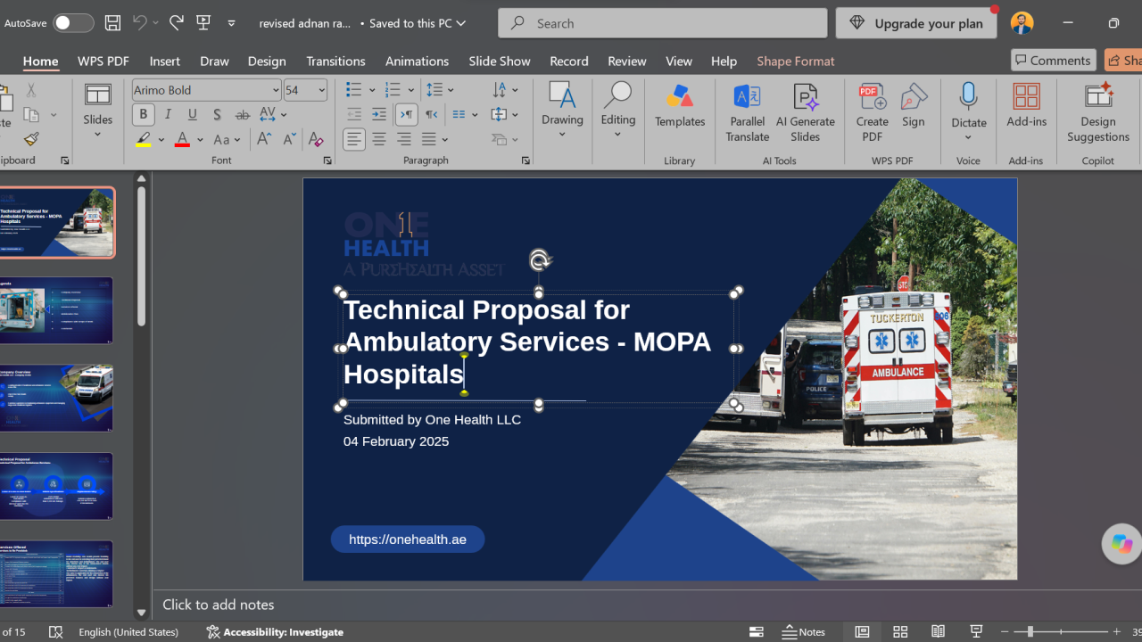Click the Save icon in the title bar
This screenshot has height=642, width=1142.
[x=112, y=23]
